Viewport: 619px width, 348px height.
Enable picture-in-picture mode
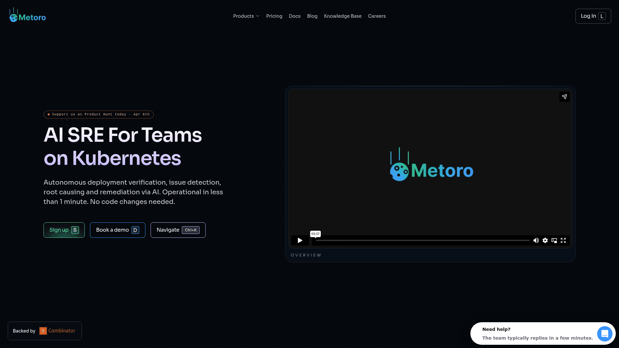(554, 240)
